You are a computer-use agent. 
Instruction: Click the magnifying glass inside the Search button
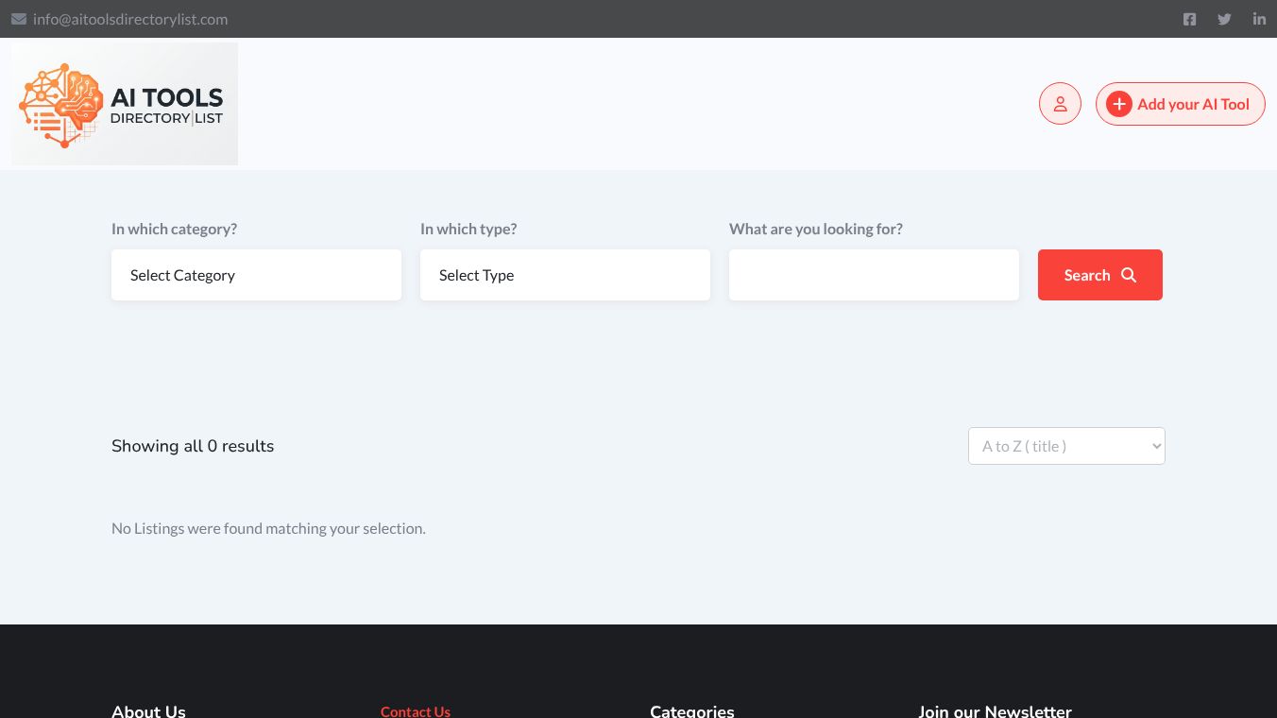pos(1129,275)
